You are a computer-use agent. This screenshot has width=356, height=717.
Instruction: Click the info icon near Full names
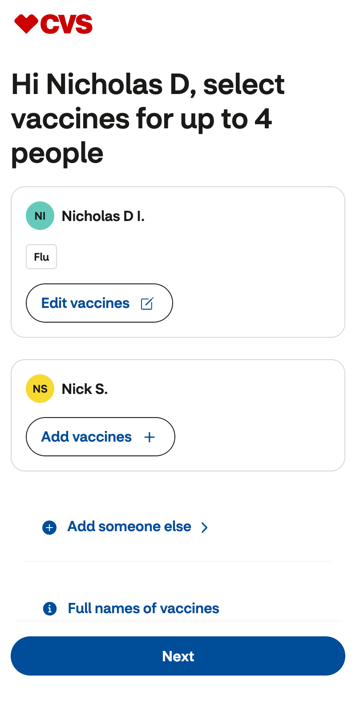[49, 608]
